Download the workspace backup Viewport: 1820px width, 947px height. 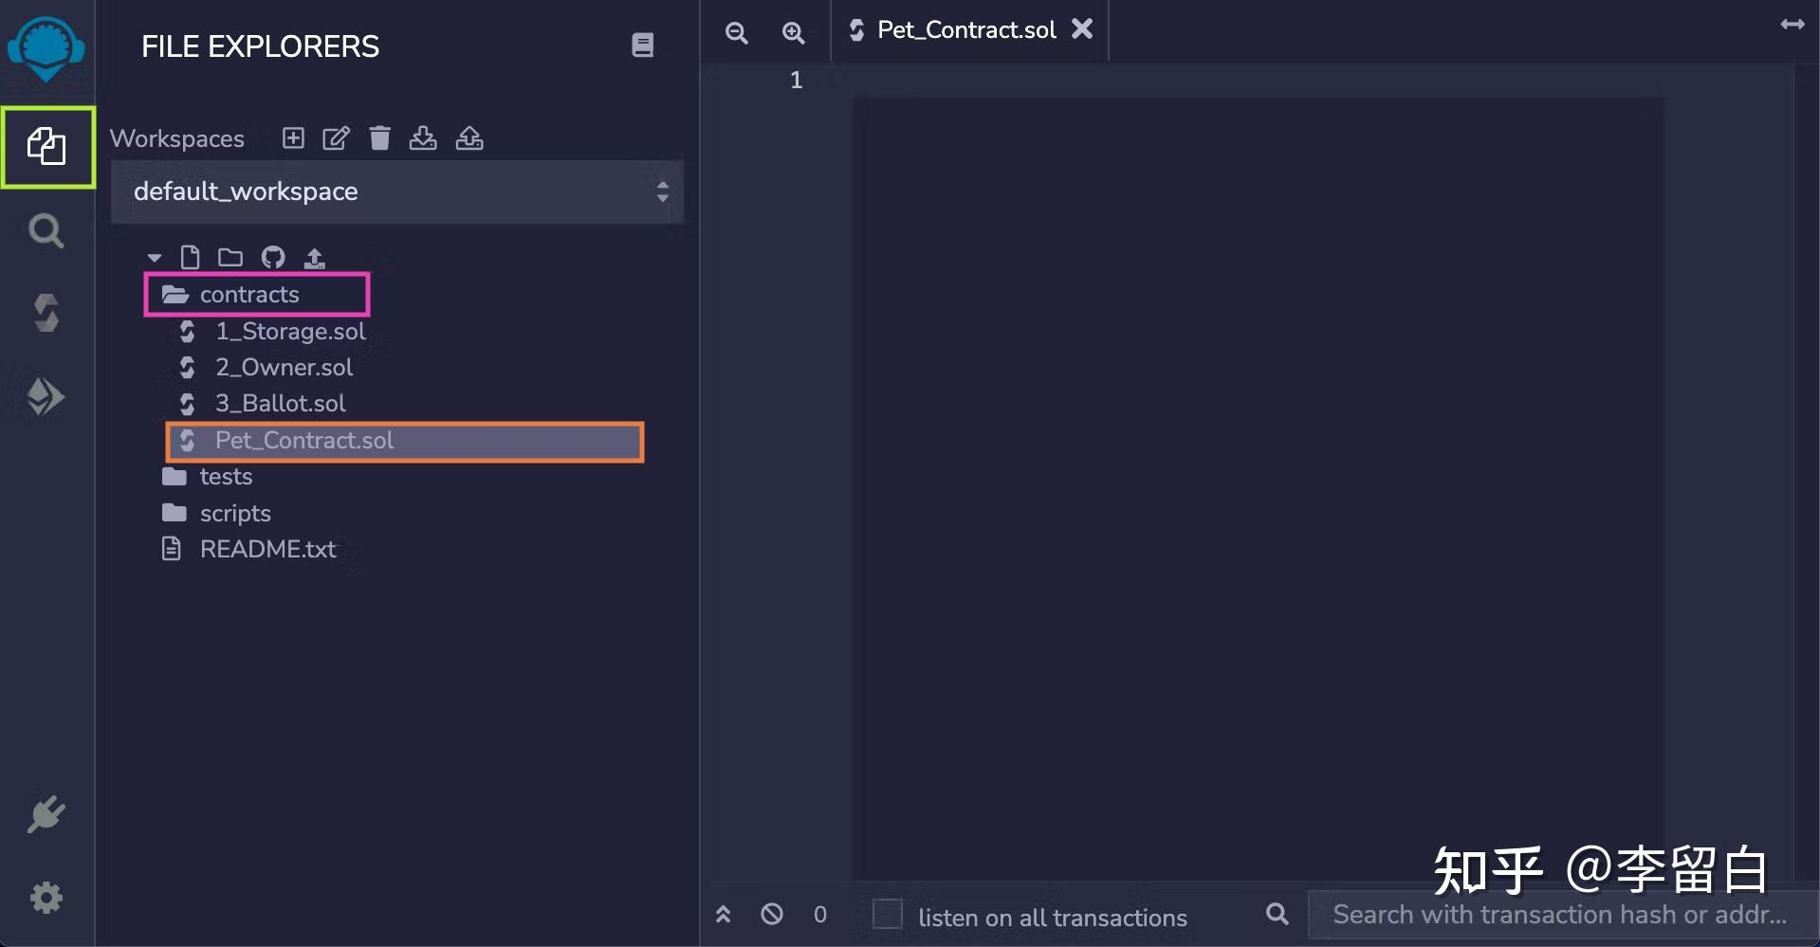(423, 138)
